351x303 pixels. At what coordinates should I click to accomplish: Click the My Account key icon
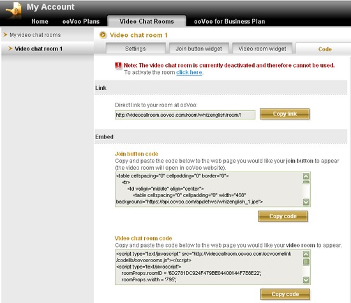point(14,10)
